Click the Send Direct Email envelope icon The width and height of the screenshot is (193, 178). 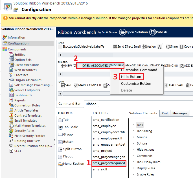tap(115, 46)
